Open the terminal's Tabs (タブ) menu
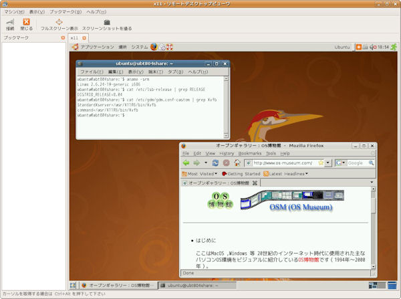401x299 pixels. (175, 72)
